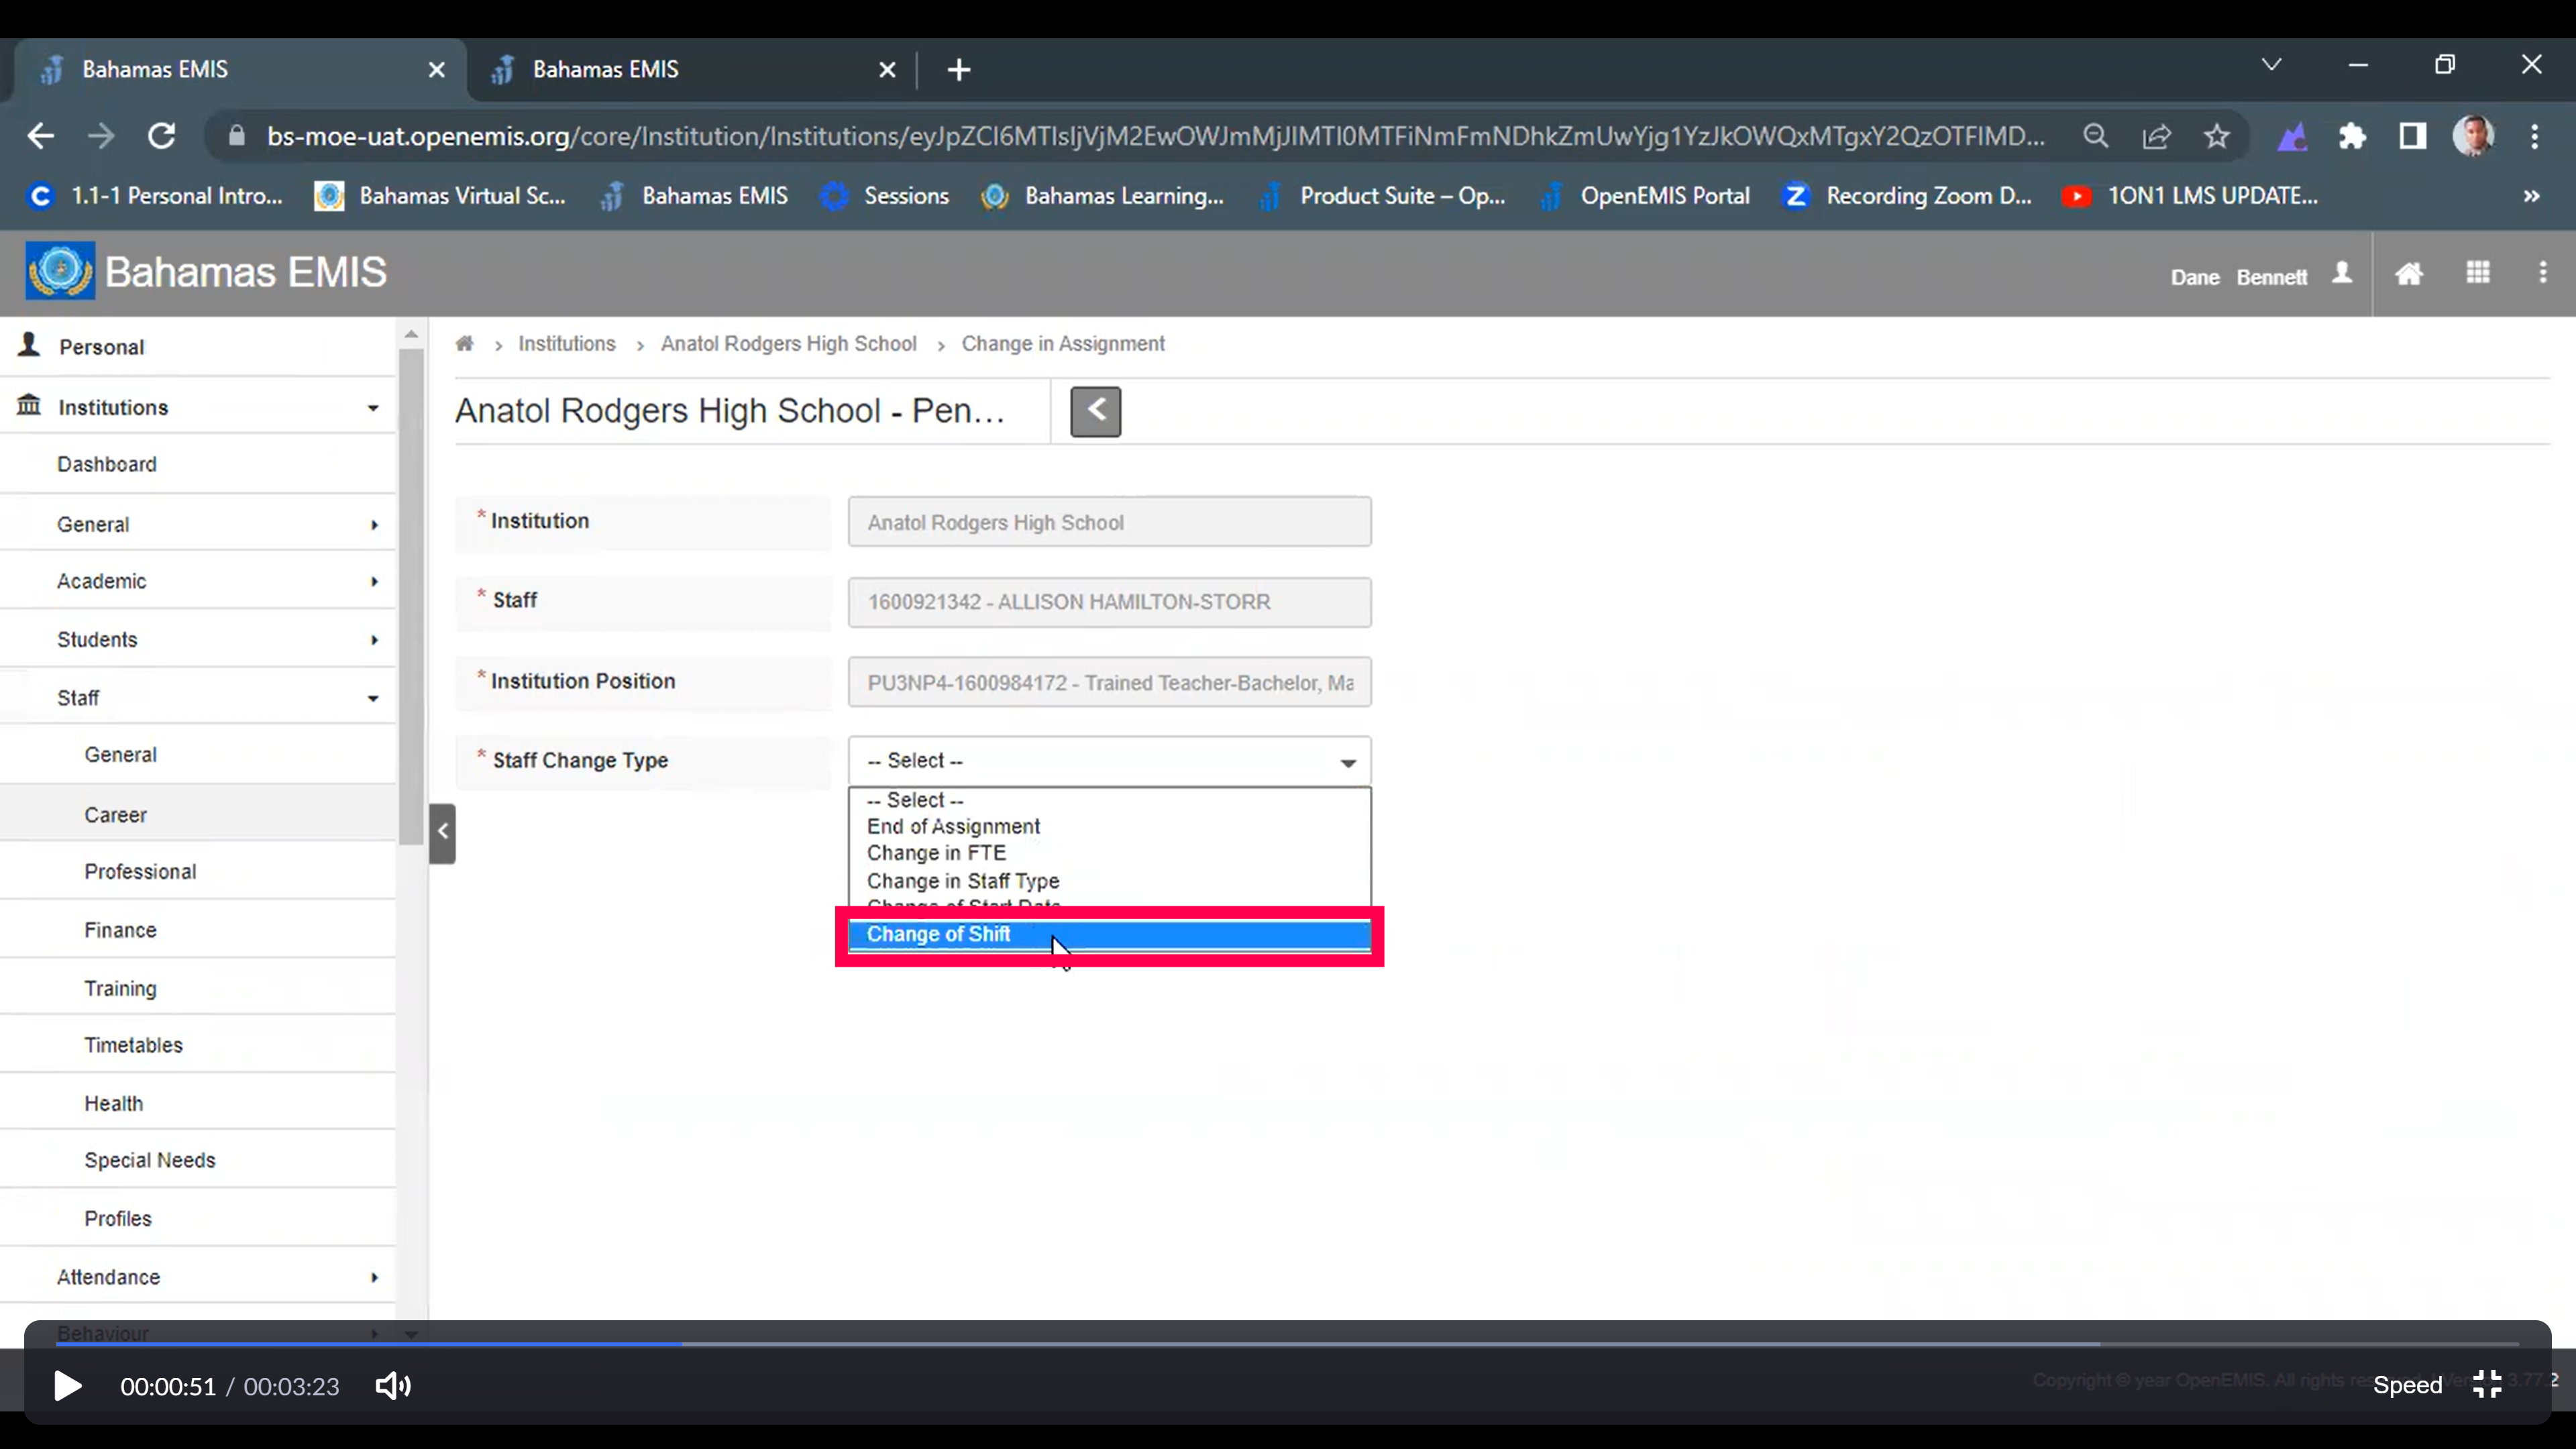Expand the General submenu under Institutions
The width and height of the screenshot is (2576, 1449).
(x=198, y=524)
